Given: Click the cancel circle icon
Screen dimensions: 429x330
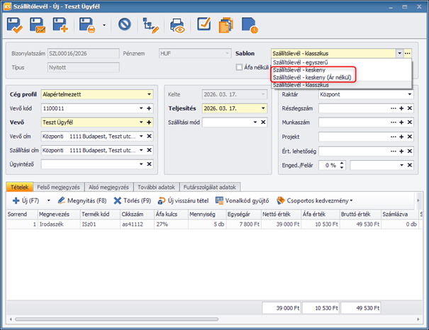Looking at the screenshot, I should tap(125, 25).
